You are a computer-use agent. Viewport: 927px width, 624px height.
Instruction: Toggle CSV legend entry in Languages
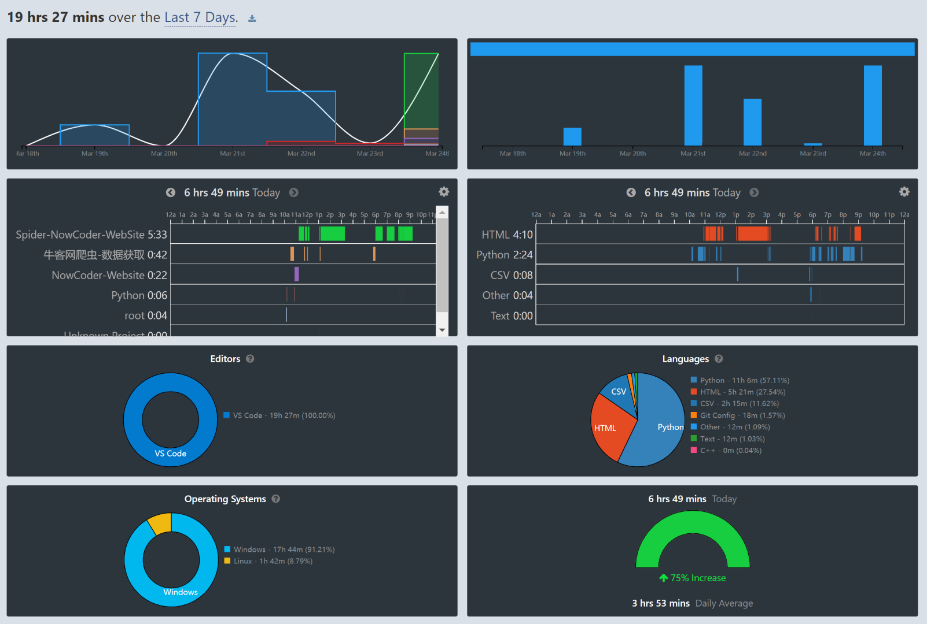tap(735, 403)
